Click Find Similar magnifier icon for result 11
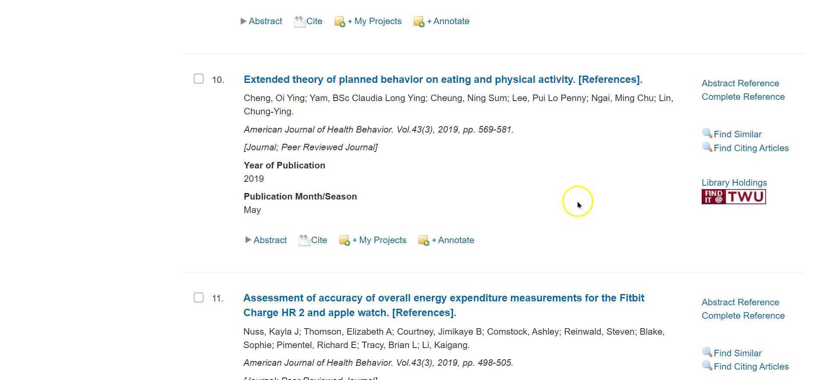Viewport: 817px width, 380px height. (x=707, y=352)
